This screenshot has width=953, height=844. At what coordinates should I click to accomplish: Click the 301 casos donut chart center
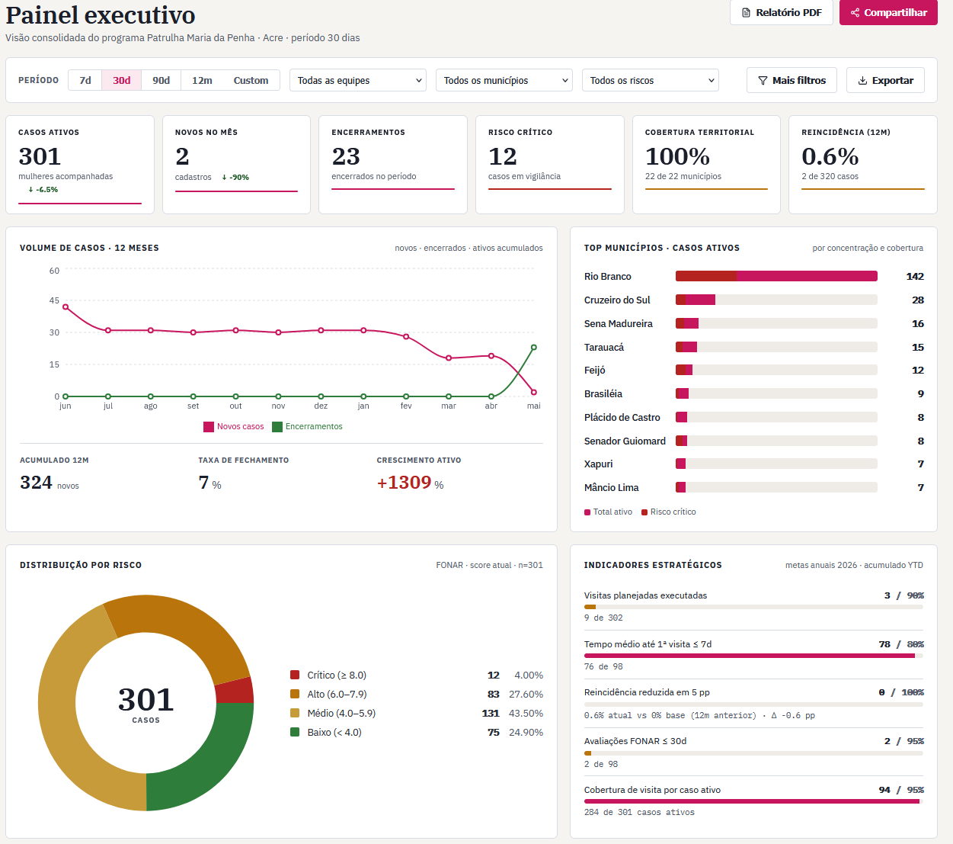point(146,704)
